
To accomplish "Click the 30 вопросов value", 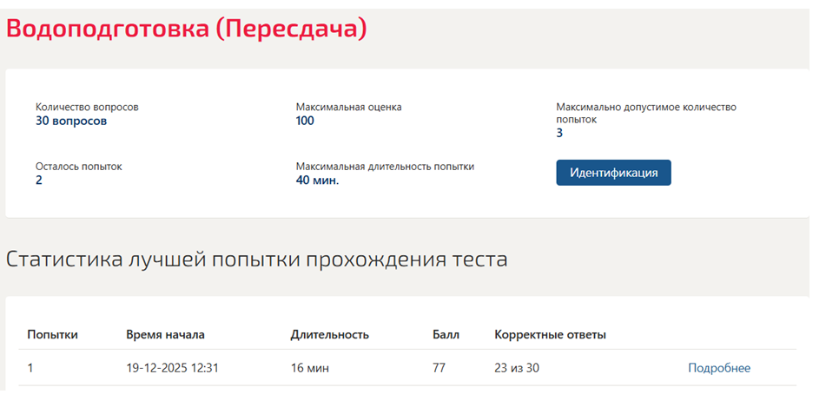I will [x=71, y=121].
